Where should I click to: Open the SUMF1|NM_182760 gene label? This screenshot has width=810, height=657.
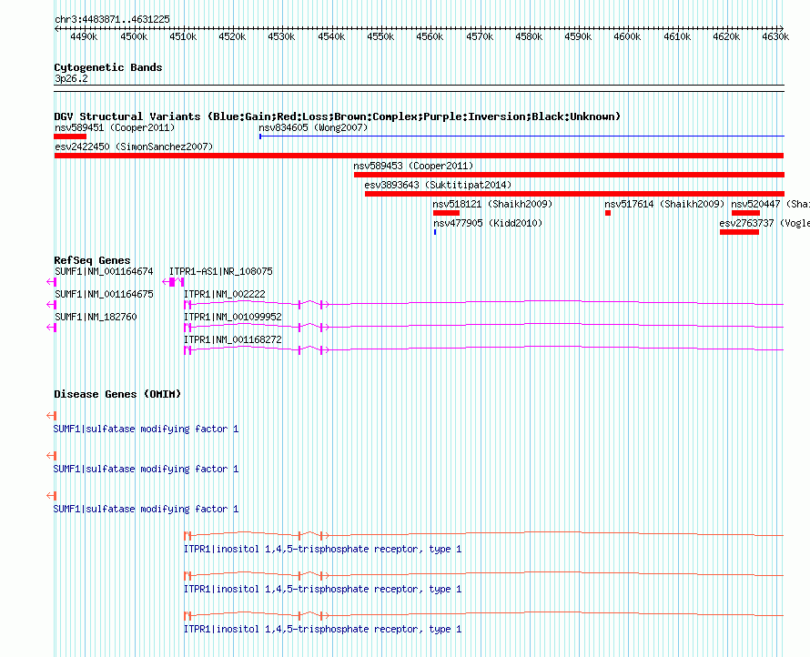[96, 317]
